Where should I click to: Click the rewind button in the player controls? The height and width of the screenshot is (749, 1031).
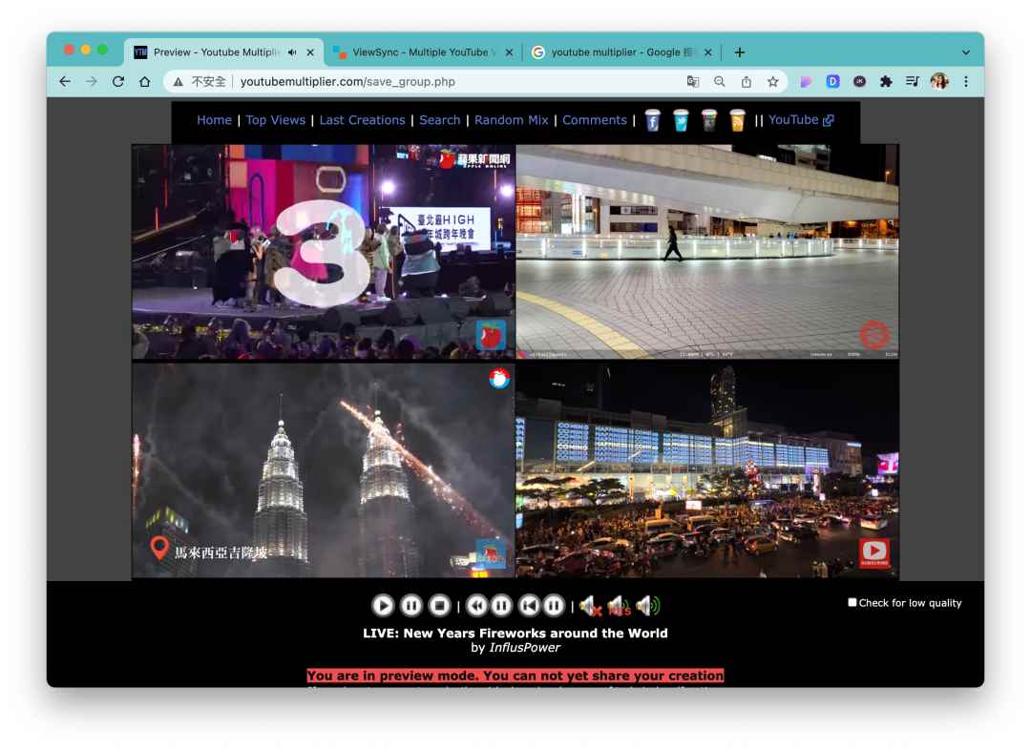tap(476, 605)
